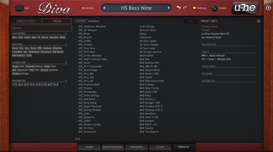Image resolution: width=273 pixels, height=152 pixels.
Task: Toggle the Leads category tag
Action: coord(27,37)
